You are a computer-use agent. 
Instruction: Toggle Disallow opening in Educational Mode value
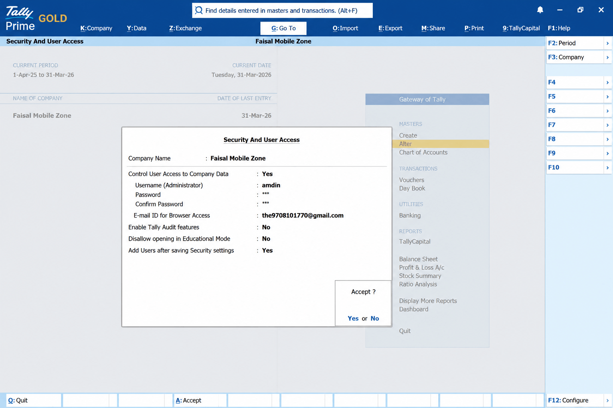(266, 239)
